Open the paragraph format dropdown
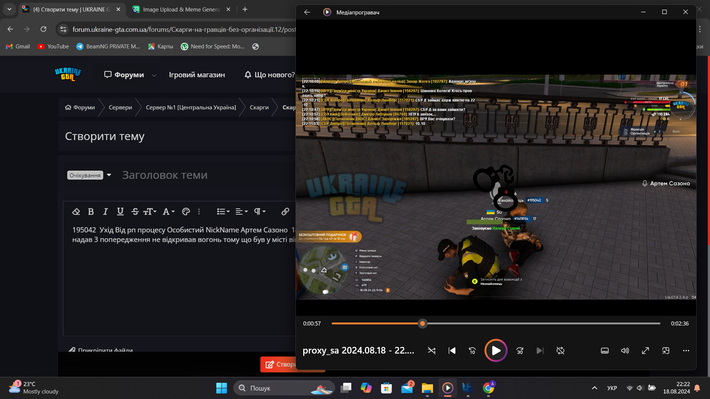 [x=260, y=212]
